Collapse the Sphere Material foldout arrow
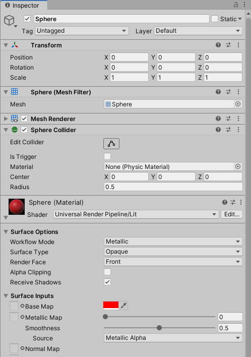Image resolution: width=251 pixels, height=357 pixels. (x=6, y=218)
